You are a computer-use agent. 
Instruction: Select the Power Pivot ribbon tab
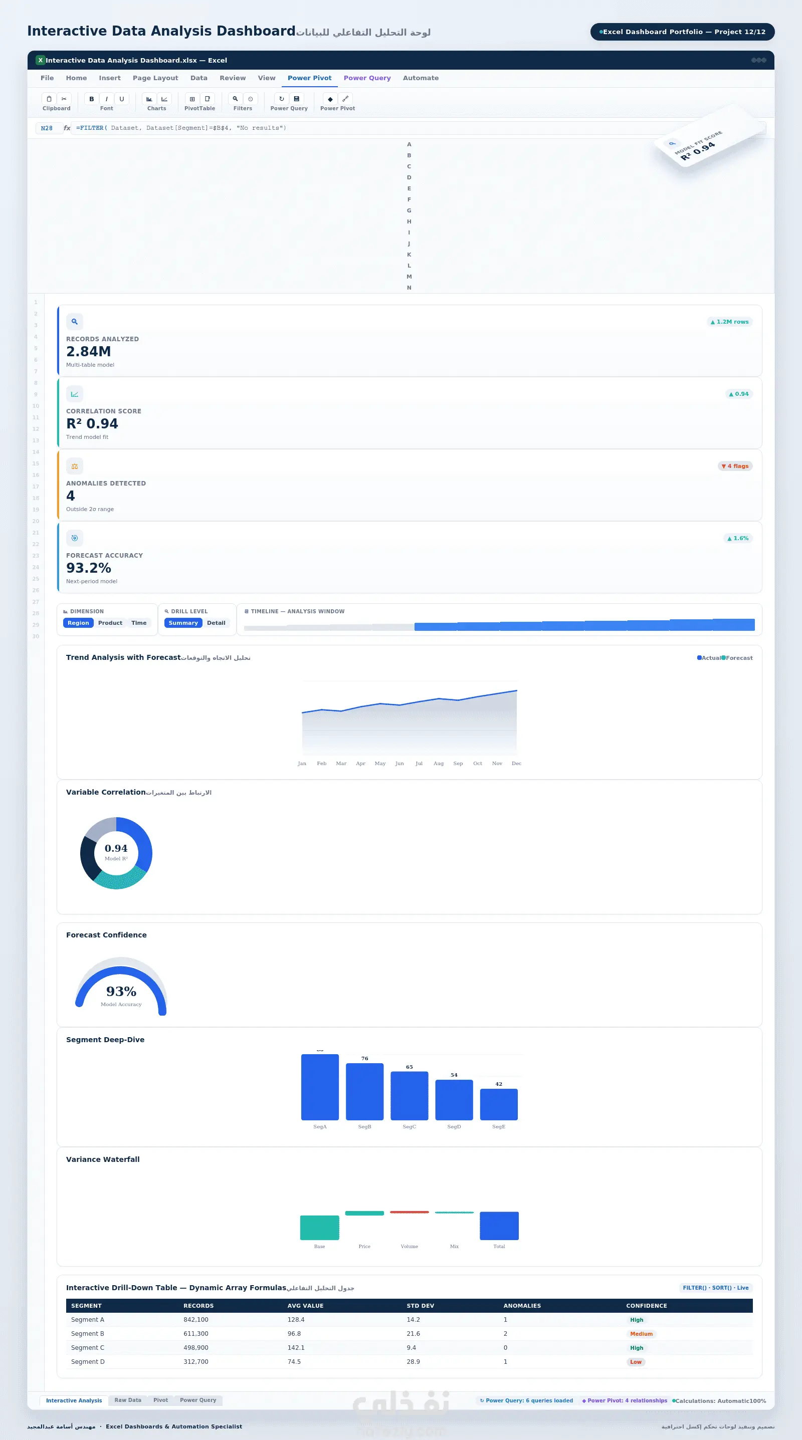click(309, 78)
